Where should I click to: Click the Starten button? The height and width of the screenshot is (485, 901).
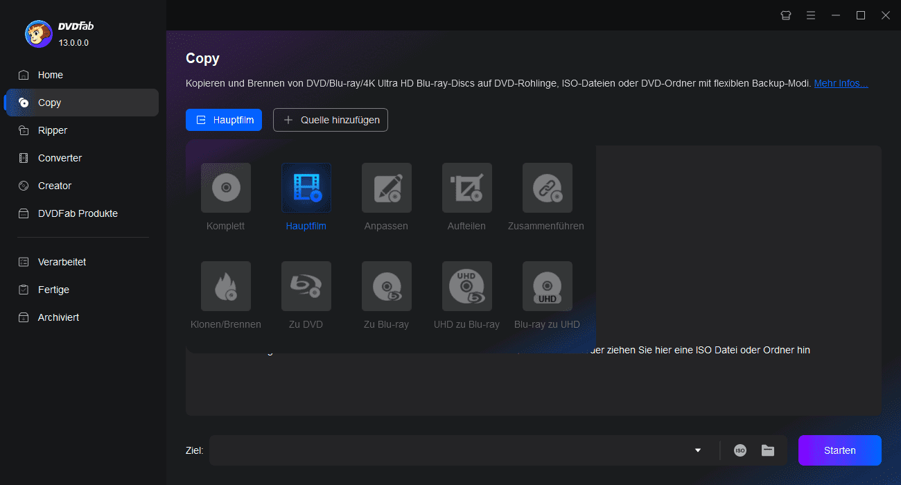840,450
